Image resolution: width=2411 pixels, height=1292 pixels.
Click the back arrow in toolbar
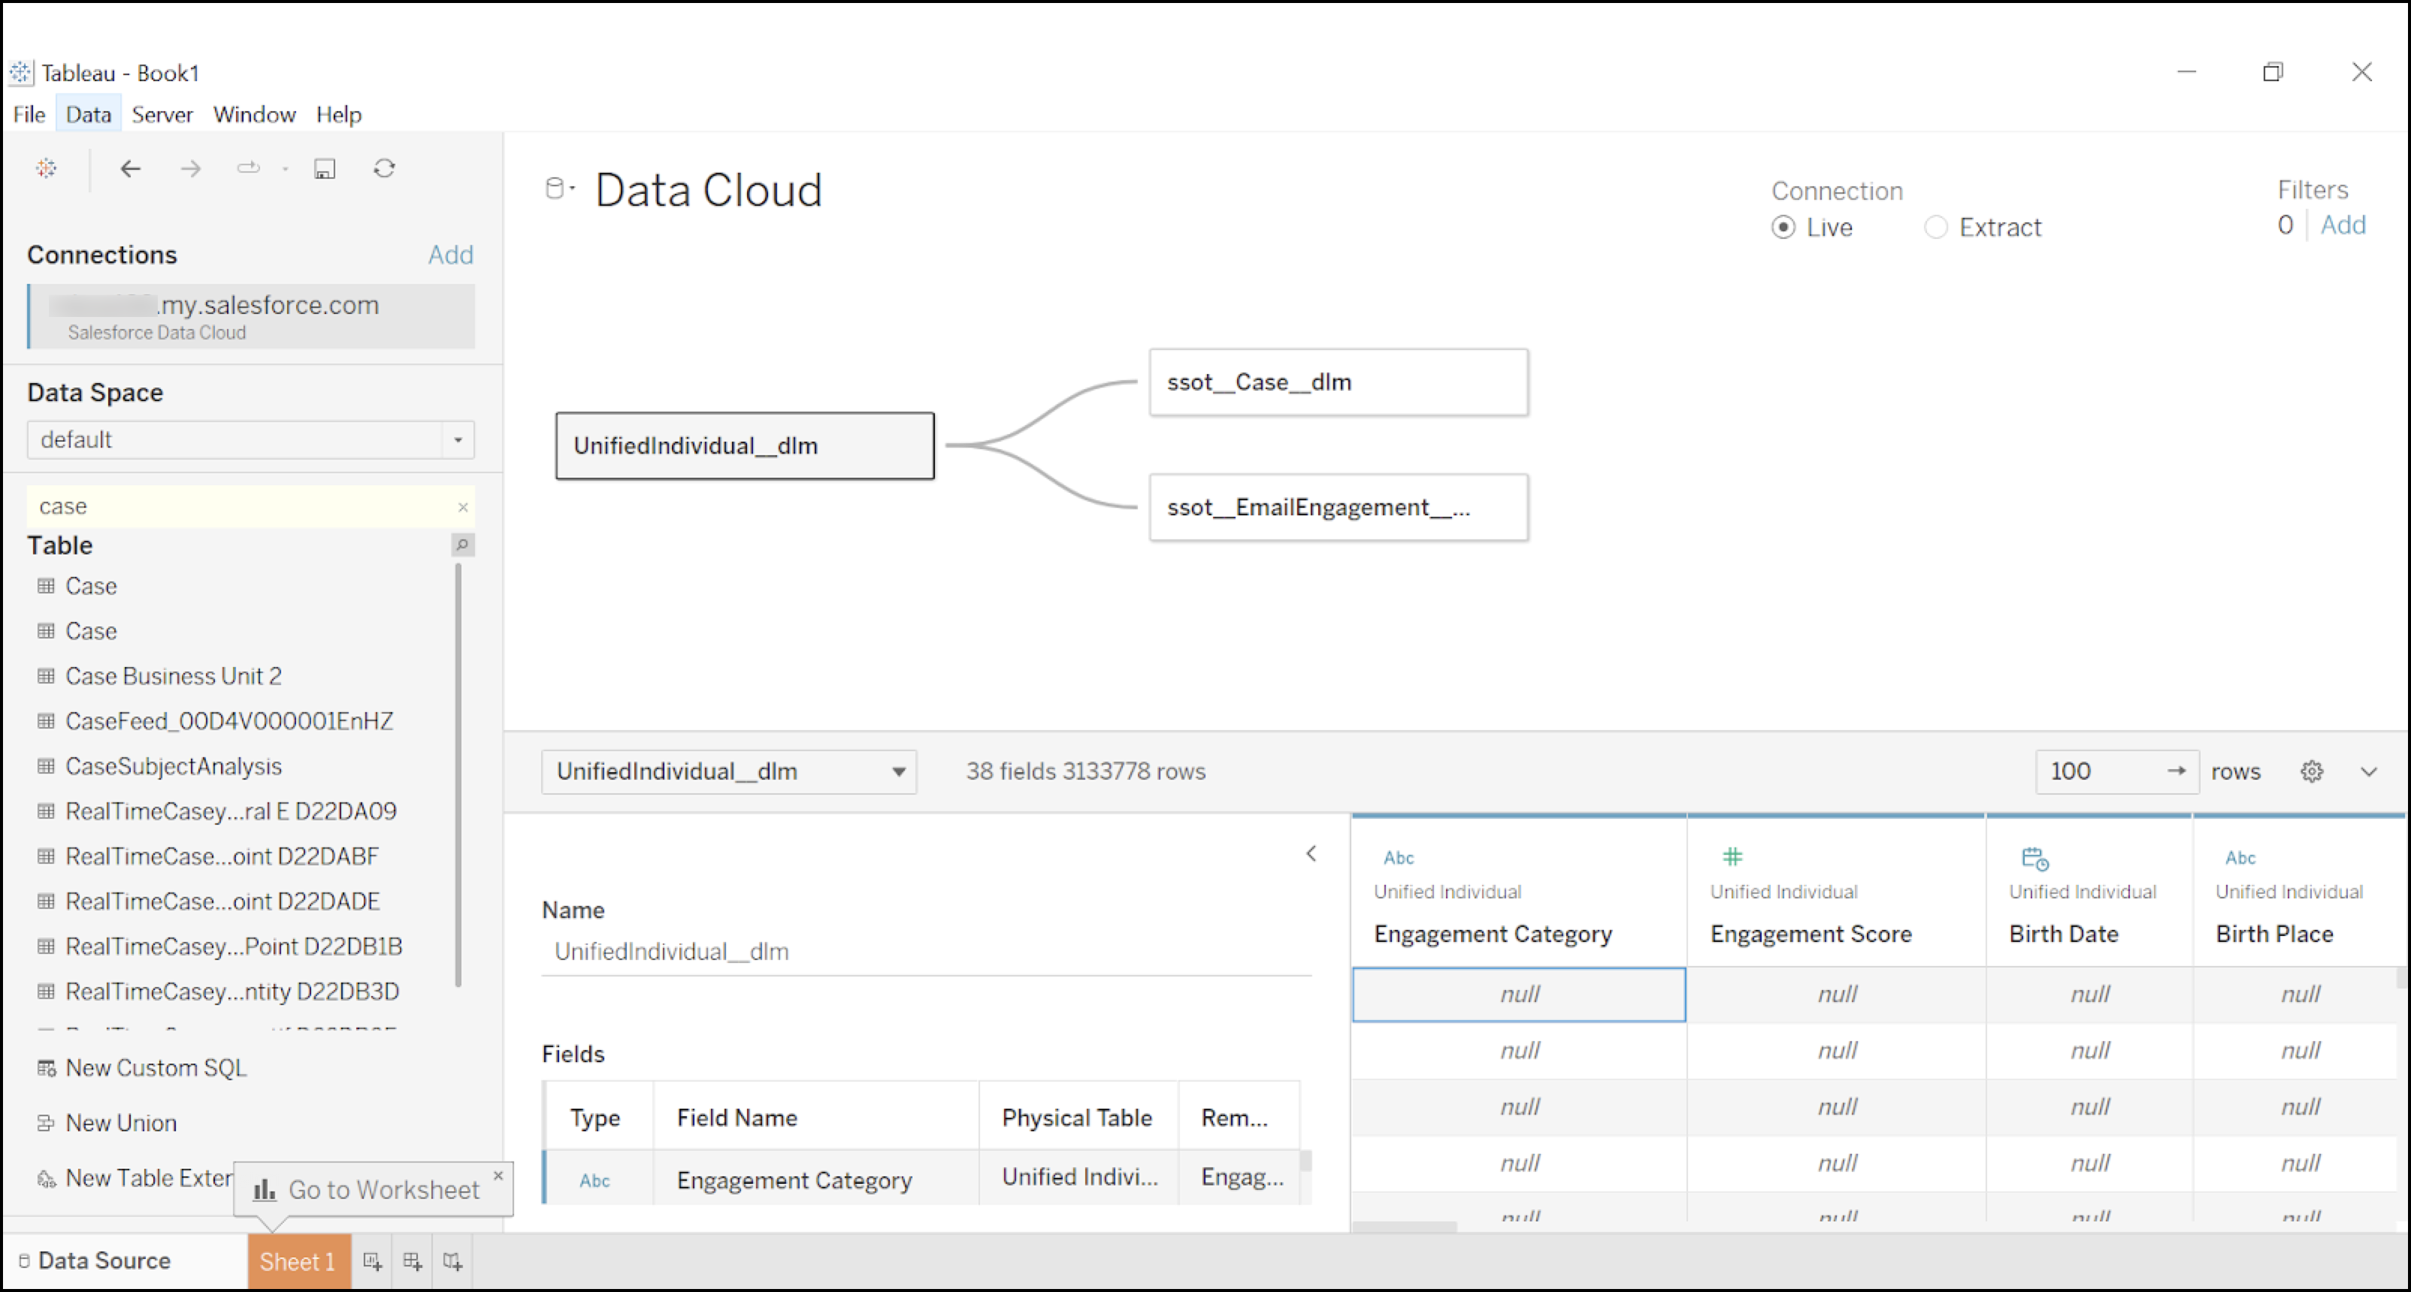(130, 168)
